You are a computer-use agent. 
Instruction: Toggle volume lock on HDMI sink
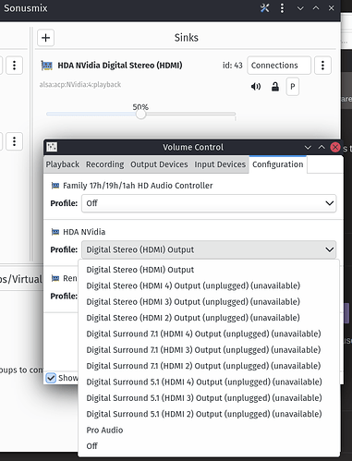[275, 87]
